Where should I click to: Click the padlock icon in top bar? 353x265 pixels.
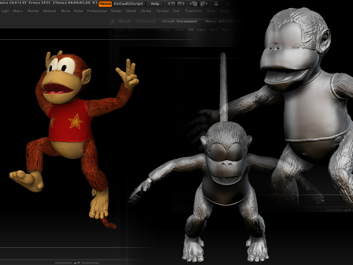216,3
